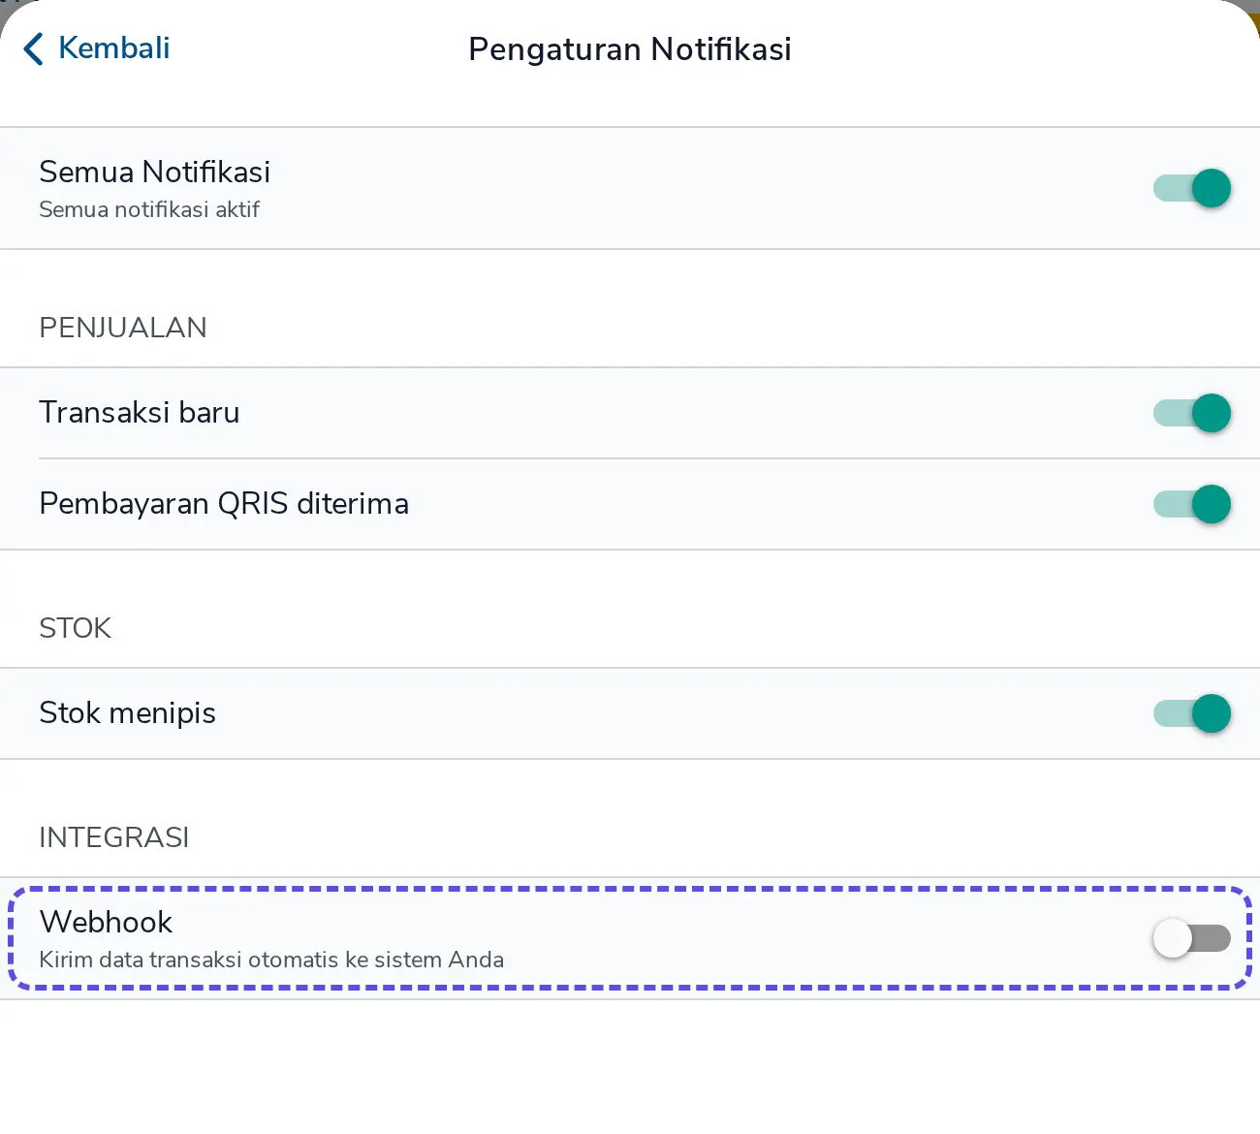Click the 'Pembayaran QRIS diterima' label

224,504
